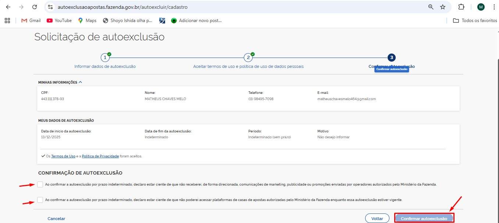Screen dimensions: 499x223
Task: Open the Termos de Uso link
Action: [x=63, y=156]
